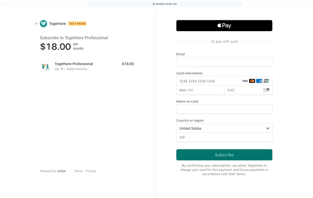
Task: Click the MM / YY expiry field
Action: pos(200,90)
